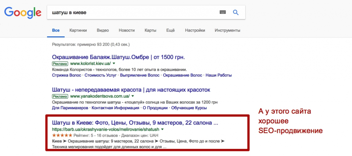
Task: Click the Реклама badge beside www.yanakodentsova.com.ua
Action: point(60,96)
